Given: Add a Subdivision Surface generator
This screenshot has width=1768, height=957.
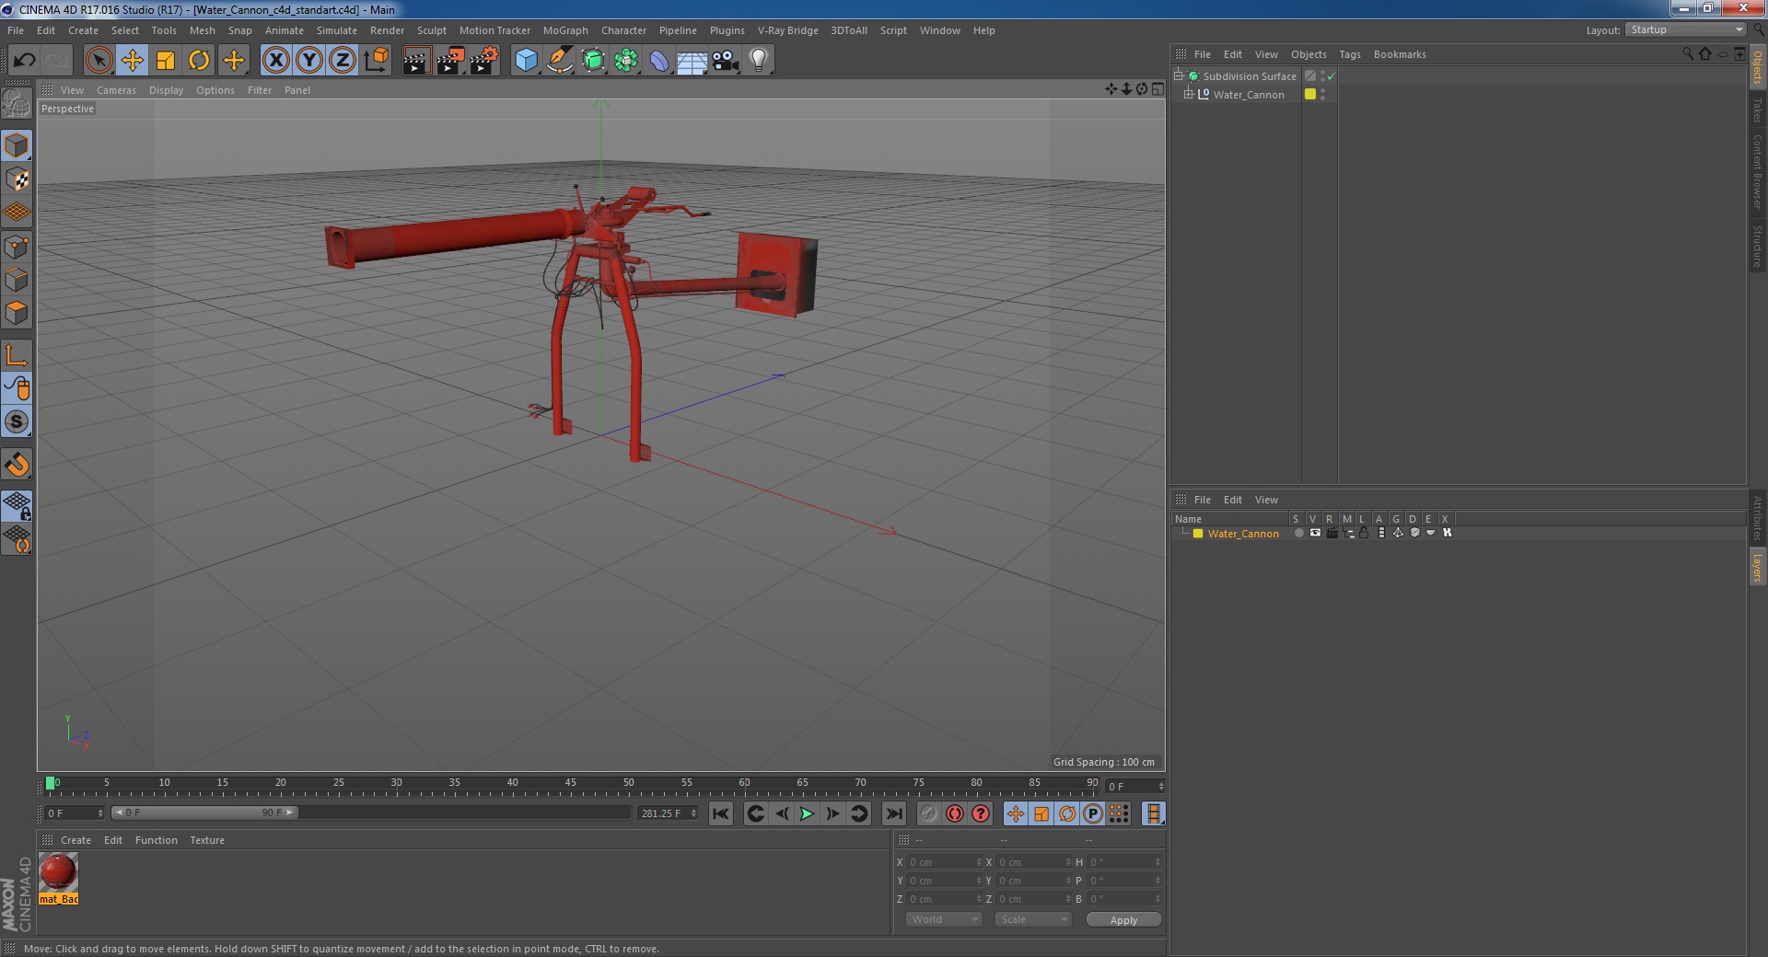Looking at the screenshot, I should click(593, 61).
